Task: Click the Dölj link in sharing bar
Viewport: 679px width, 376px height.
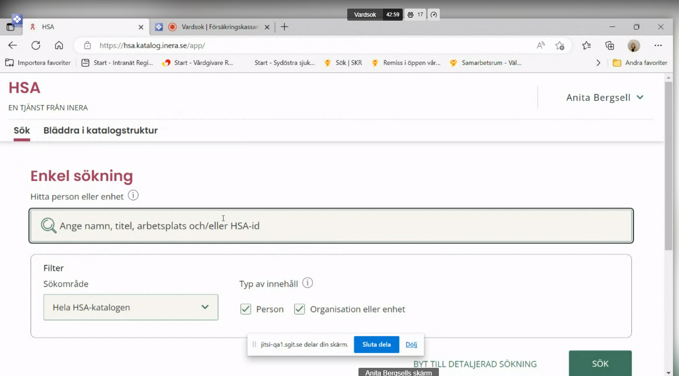Action: point(411,344)
